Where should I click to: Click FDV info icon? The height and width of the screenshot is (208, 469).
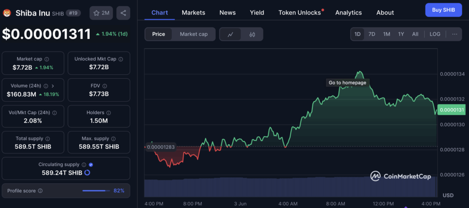pos(105,86)
